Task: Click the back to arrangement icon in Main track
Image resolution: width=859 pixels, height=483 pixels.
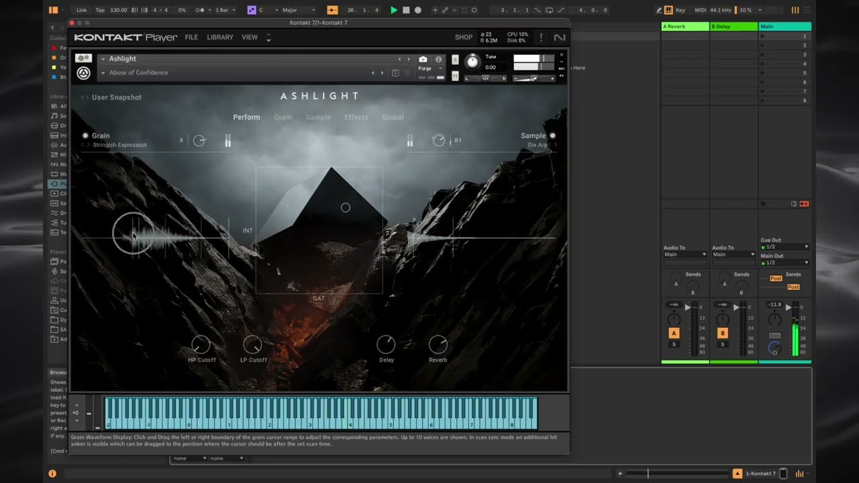Action: 794,203
